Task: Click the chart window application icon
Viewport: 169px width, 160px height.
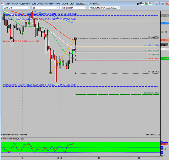Action: point(2,4)
